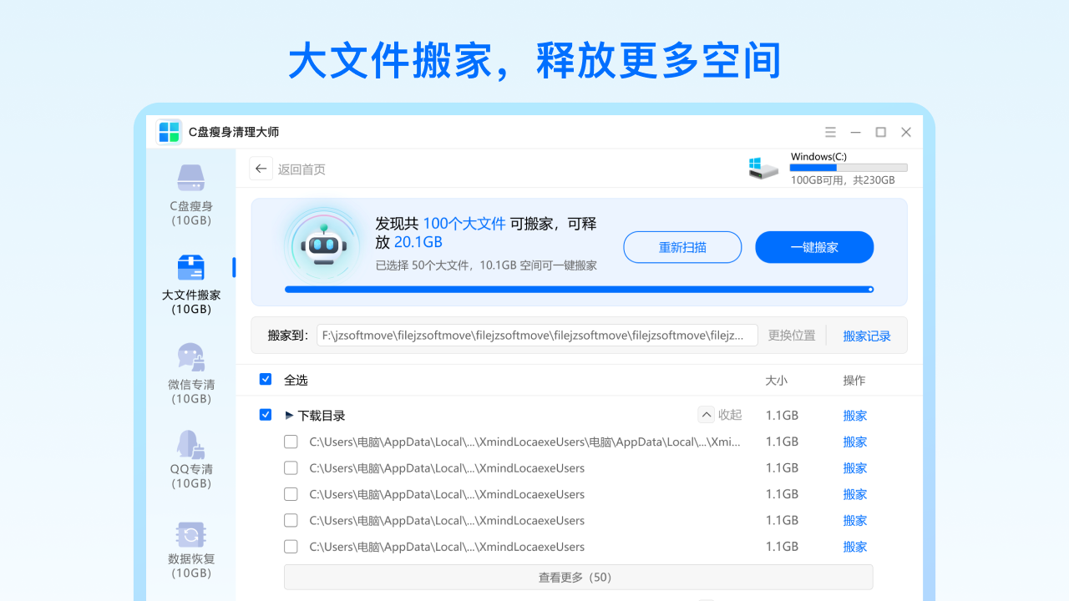Viewport: 1069px width, 601px height.
Task: Click the back arrow next to 返回首页
Action: (261, 169)
